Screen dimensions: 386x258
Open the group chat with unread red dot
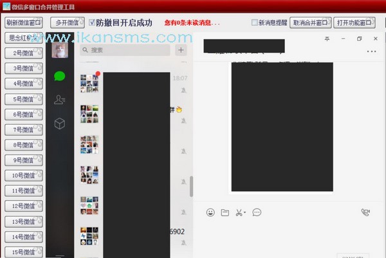click(89, 84)
